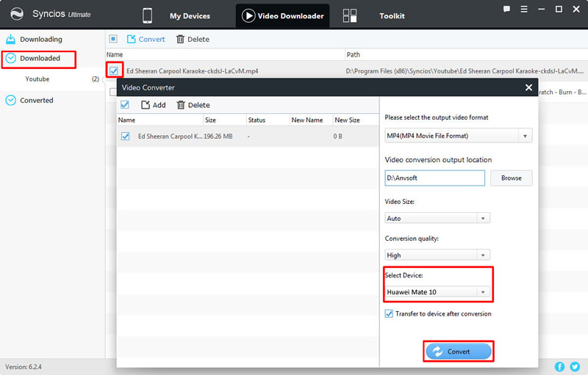This screenshot has height=375, width=588.
Task: Open the hamburger menu icon
Action: 524,9
